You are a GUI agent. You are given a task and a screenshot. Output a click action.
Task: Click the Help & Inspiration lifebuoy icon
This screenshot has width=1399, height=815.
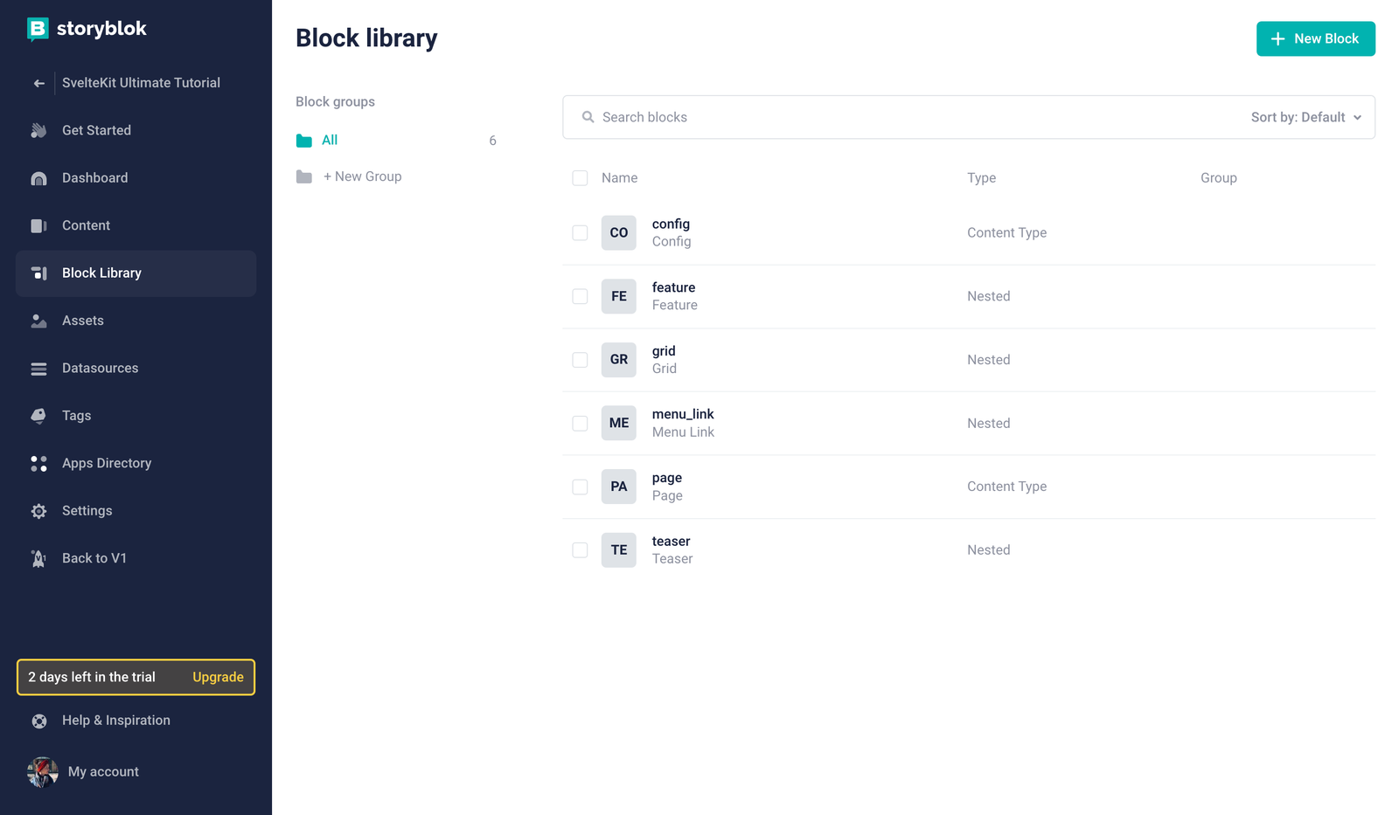39,721
